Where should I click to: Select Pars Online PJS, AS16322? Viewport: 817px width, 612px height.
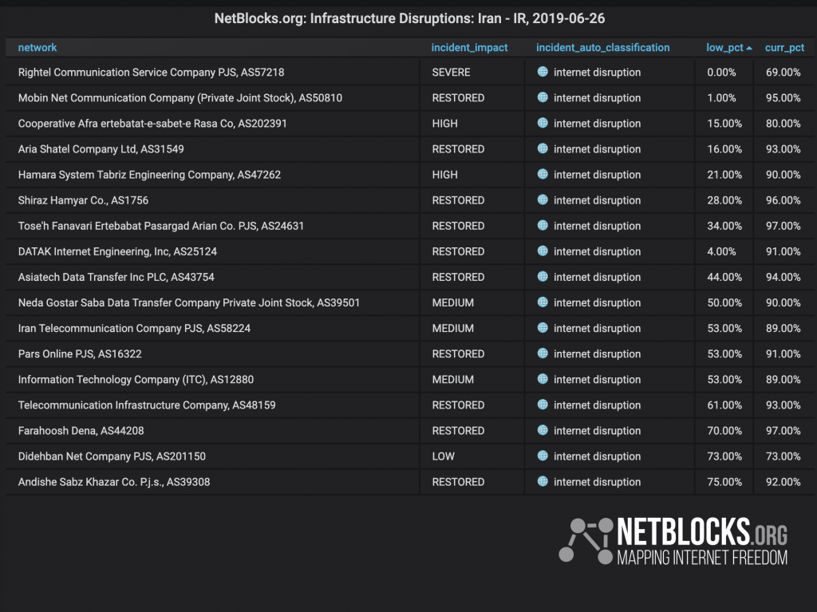click(80, 354)
